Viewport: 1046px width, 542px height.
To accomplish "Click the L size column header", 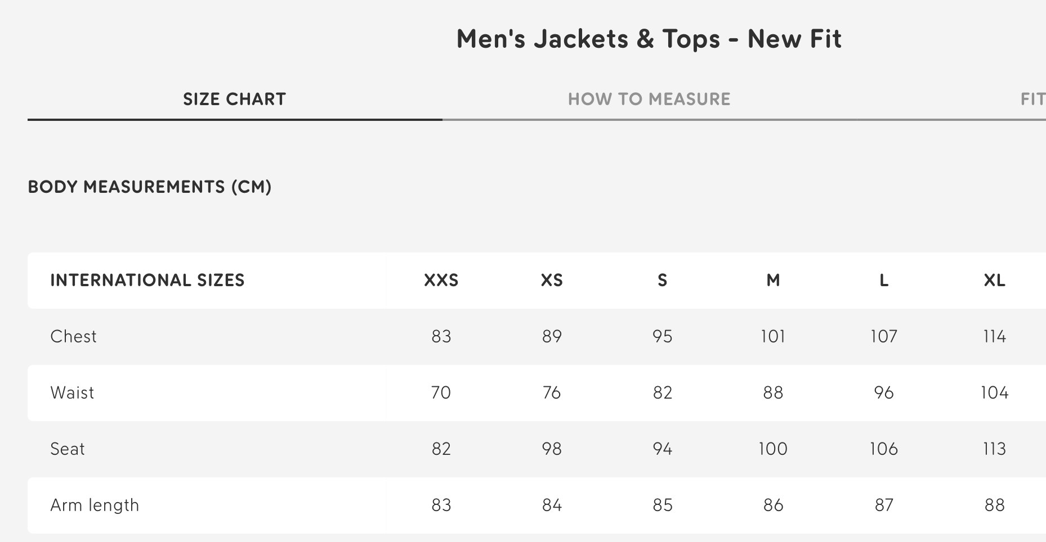I will coord(884,280).
